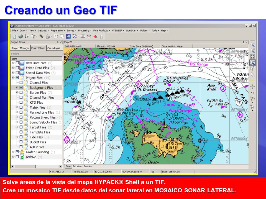Click the highlighted zoom/pan magnifier tool
This screenshot has height=199, width=266.
(252, 63)
